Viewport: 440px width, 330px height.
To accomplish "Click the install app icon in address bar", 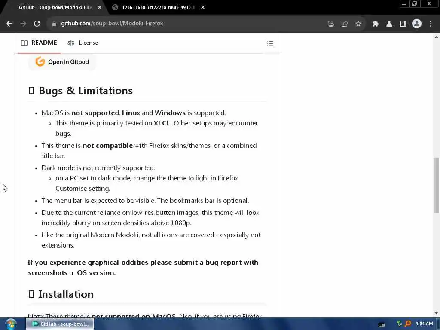I will (331, 24).
